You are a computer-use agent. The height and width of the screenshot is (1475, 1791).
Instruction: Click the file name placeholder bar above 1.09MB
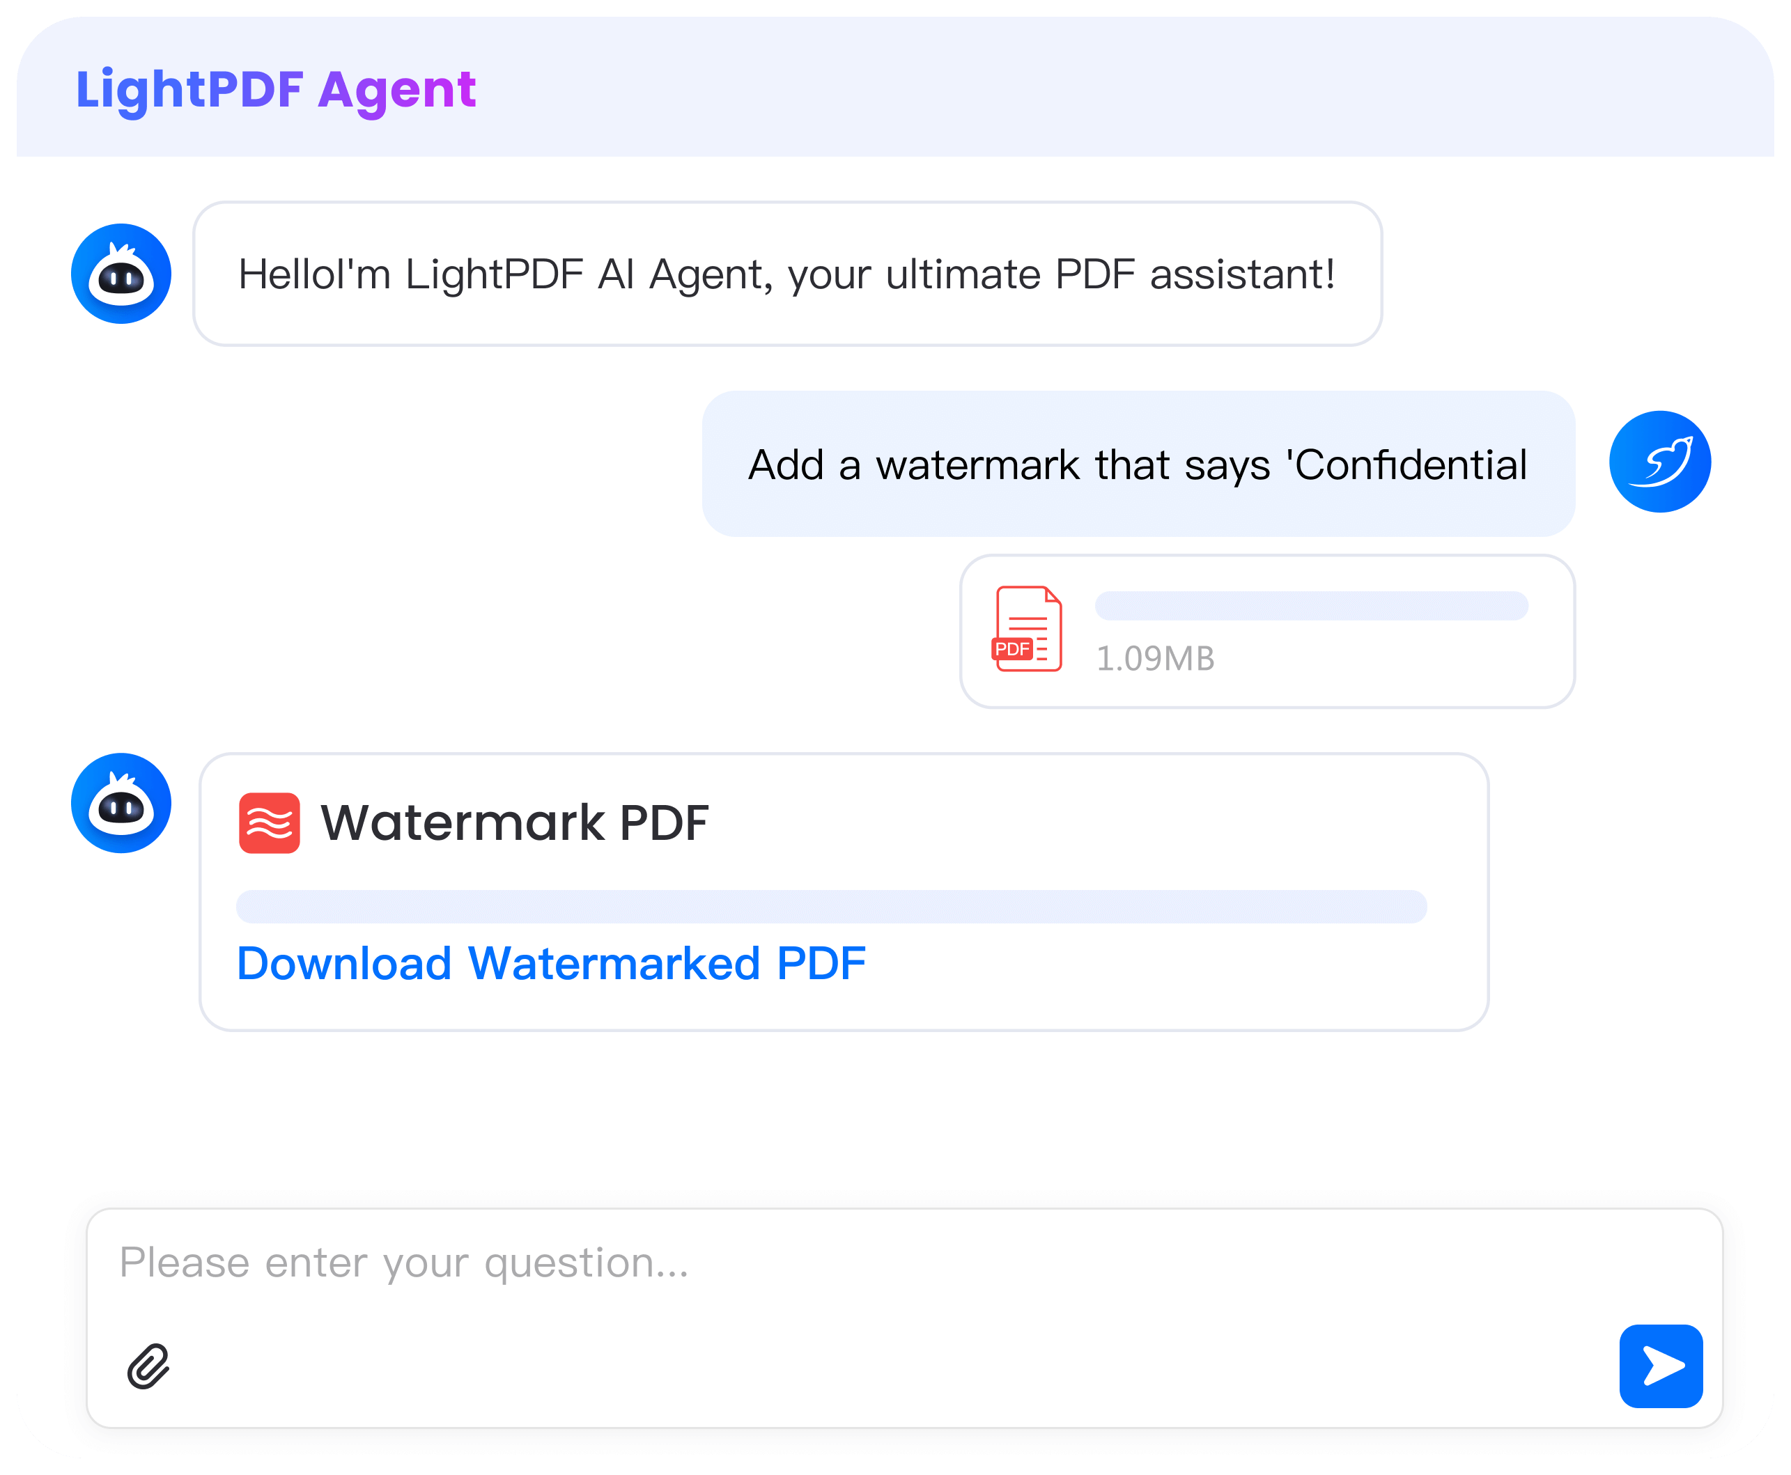point(1311,606)
